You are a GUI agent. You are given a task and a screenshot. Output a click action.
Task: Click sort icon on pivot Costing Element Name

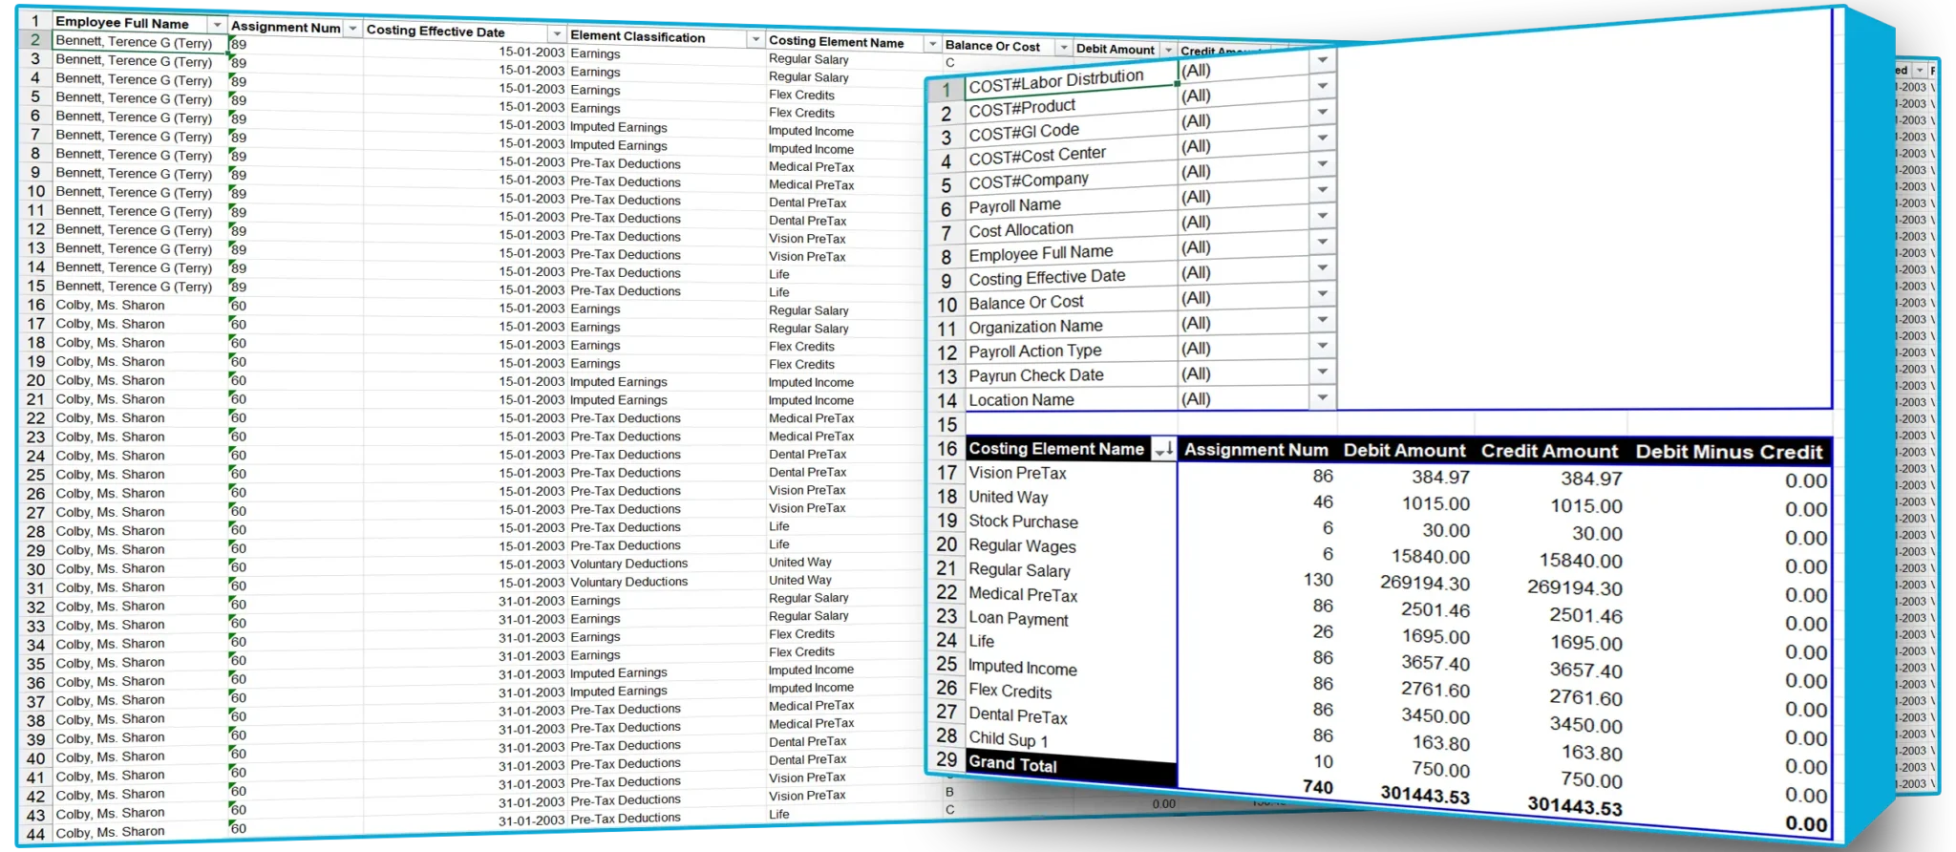(1163, 449)
